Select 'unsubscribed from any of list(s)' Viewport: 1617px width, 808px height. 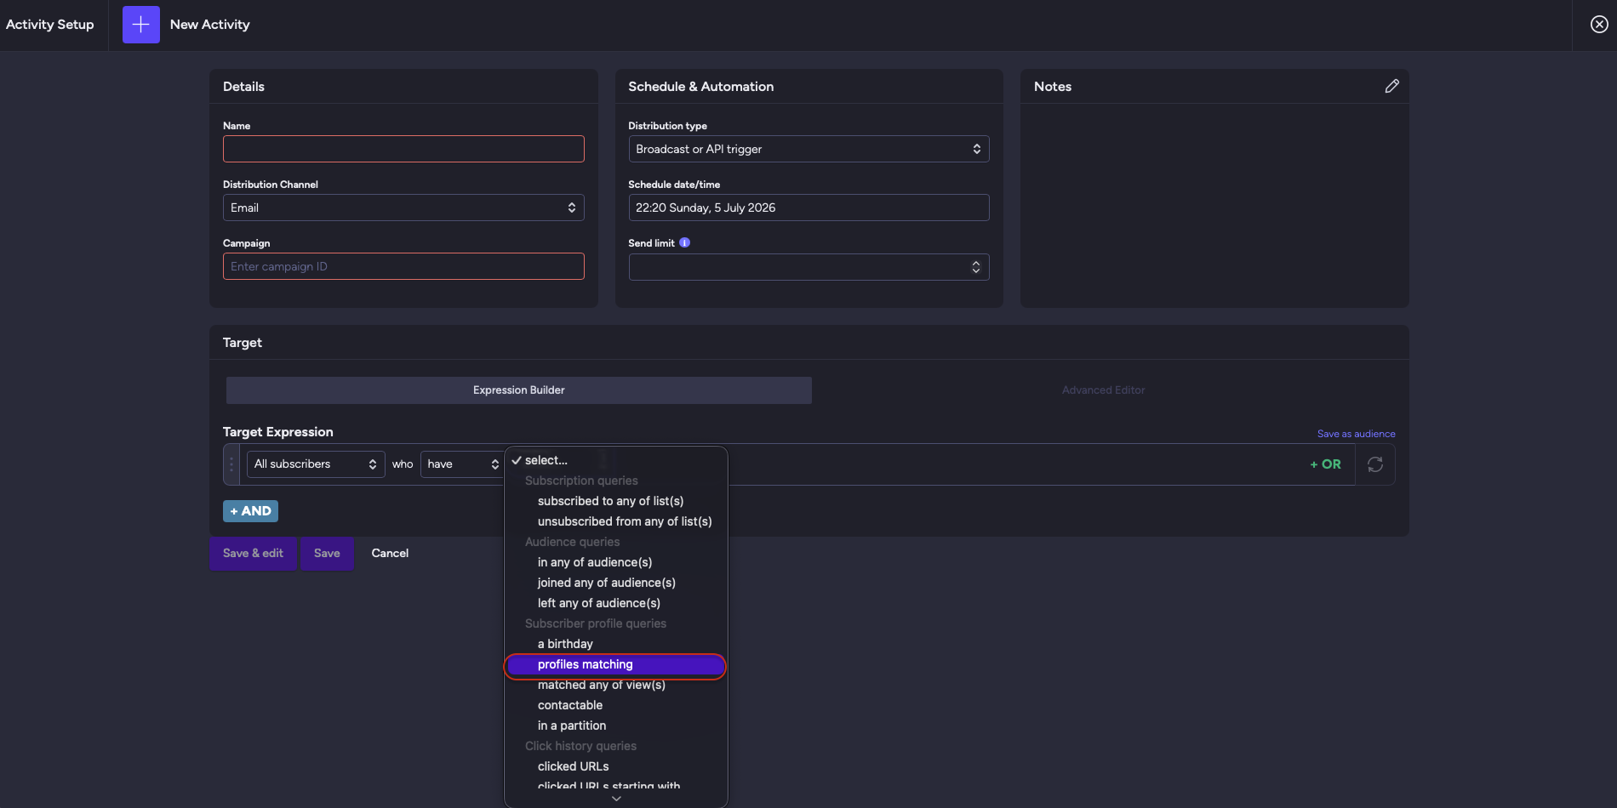[x=616, y=521]
